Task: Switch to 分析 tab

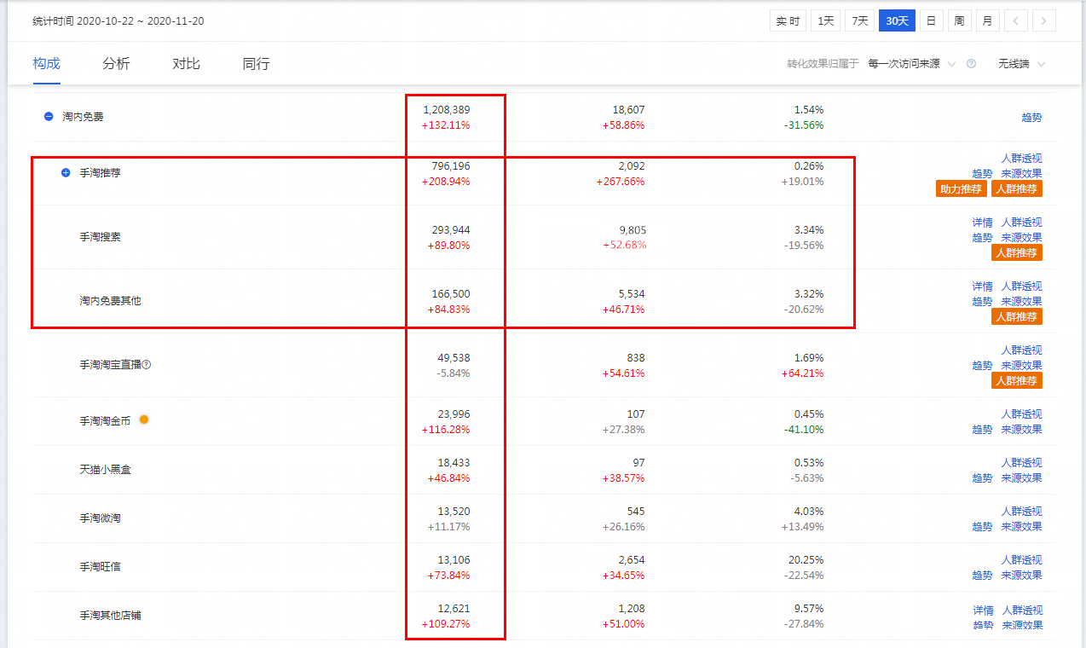Action: pyautogui.click(x=116, y=64)
